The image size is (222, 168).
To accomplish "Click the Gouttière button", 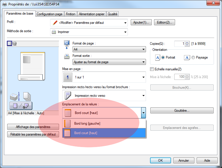I will tap(182, 111).
